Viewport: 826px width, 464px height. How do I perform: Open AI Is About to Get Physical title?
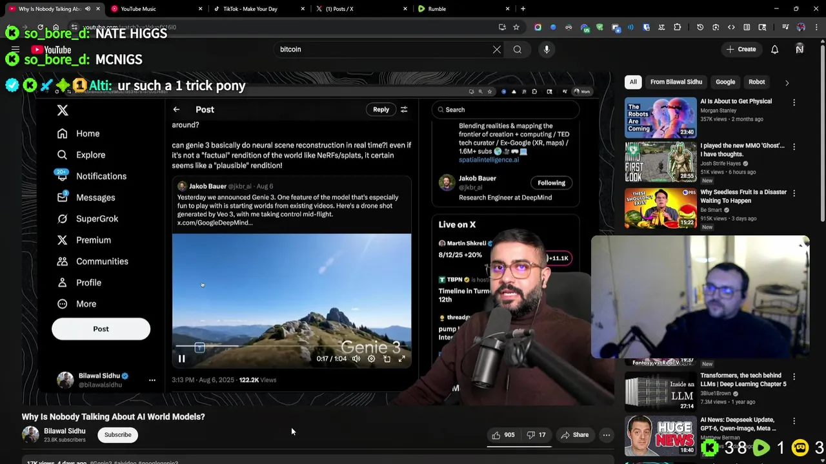736,101
